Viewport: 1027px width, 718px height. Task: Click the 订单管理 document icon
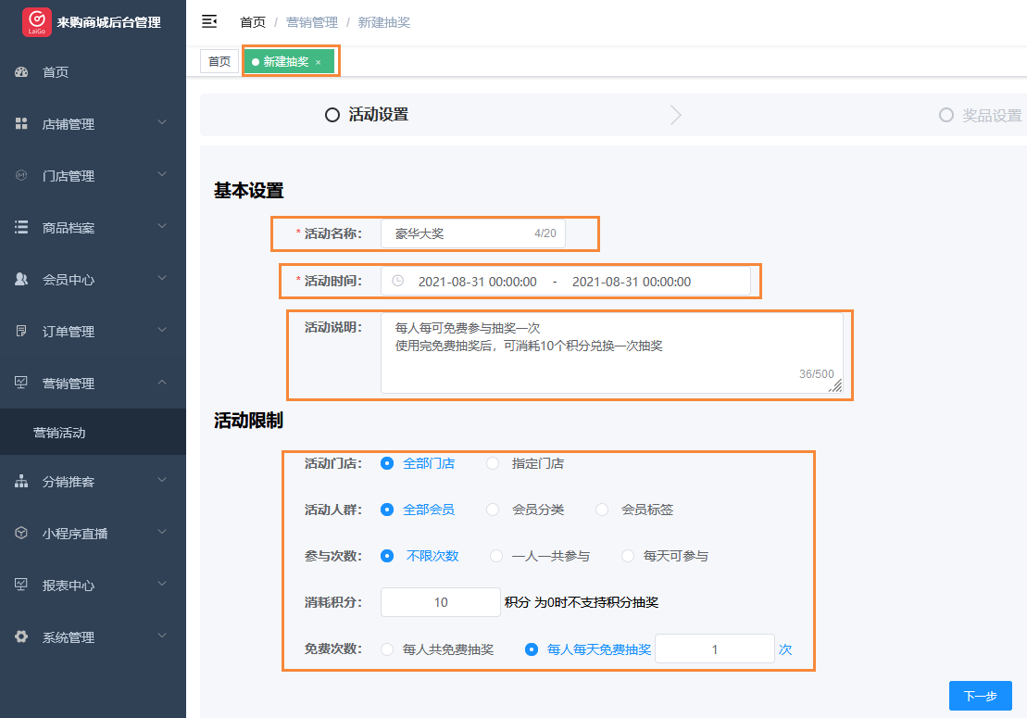(21, 332)
